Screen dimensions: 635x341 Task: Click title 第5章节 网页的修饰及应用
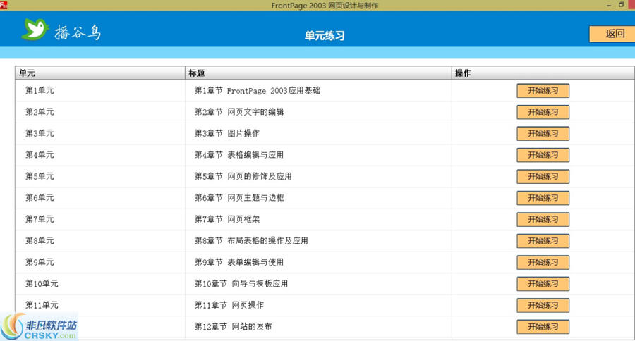[x=243, y=176]
